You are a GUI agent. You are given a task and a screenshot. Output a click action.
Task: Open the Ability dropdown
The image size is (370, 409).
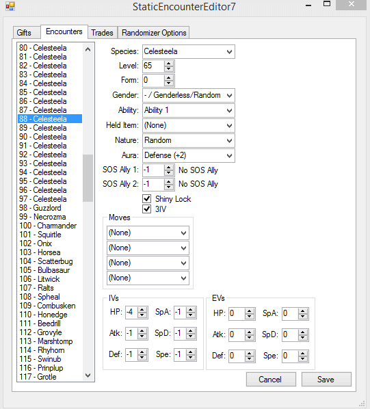pos(229,111)
